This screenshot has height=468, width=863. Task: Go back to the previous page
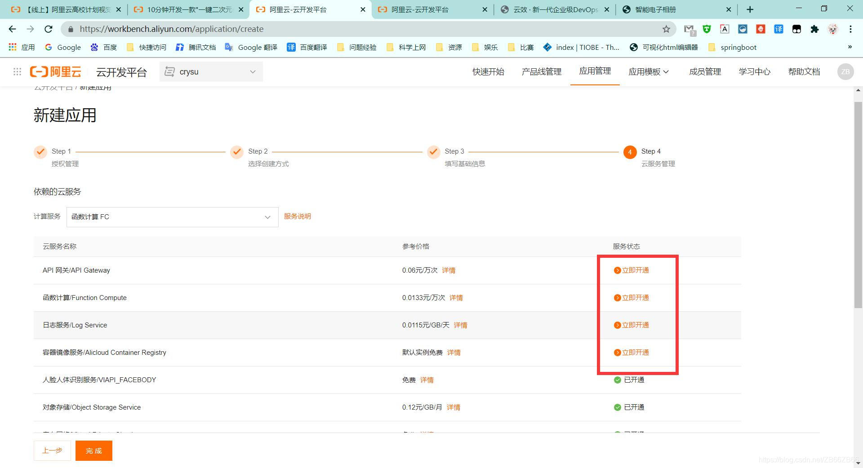pos(12,29)
